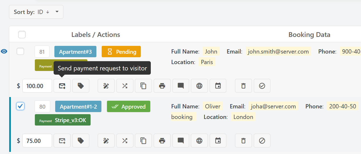Toggle the eye icon beside booking 81

tap(4, 51)
